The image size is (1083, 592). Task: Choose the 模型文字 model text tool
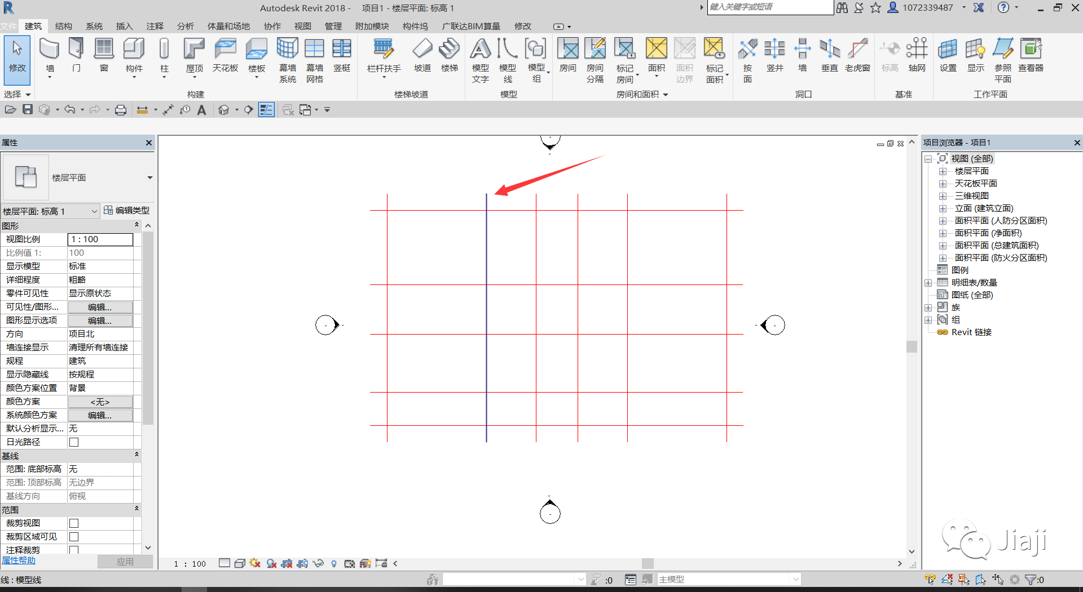click(x=481, y=60)
